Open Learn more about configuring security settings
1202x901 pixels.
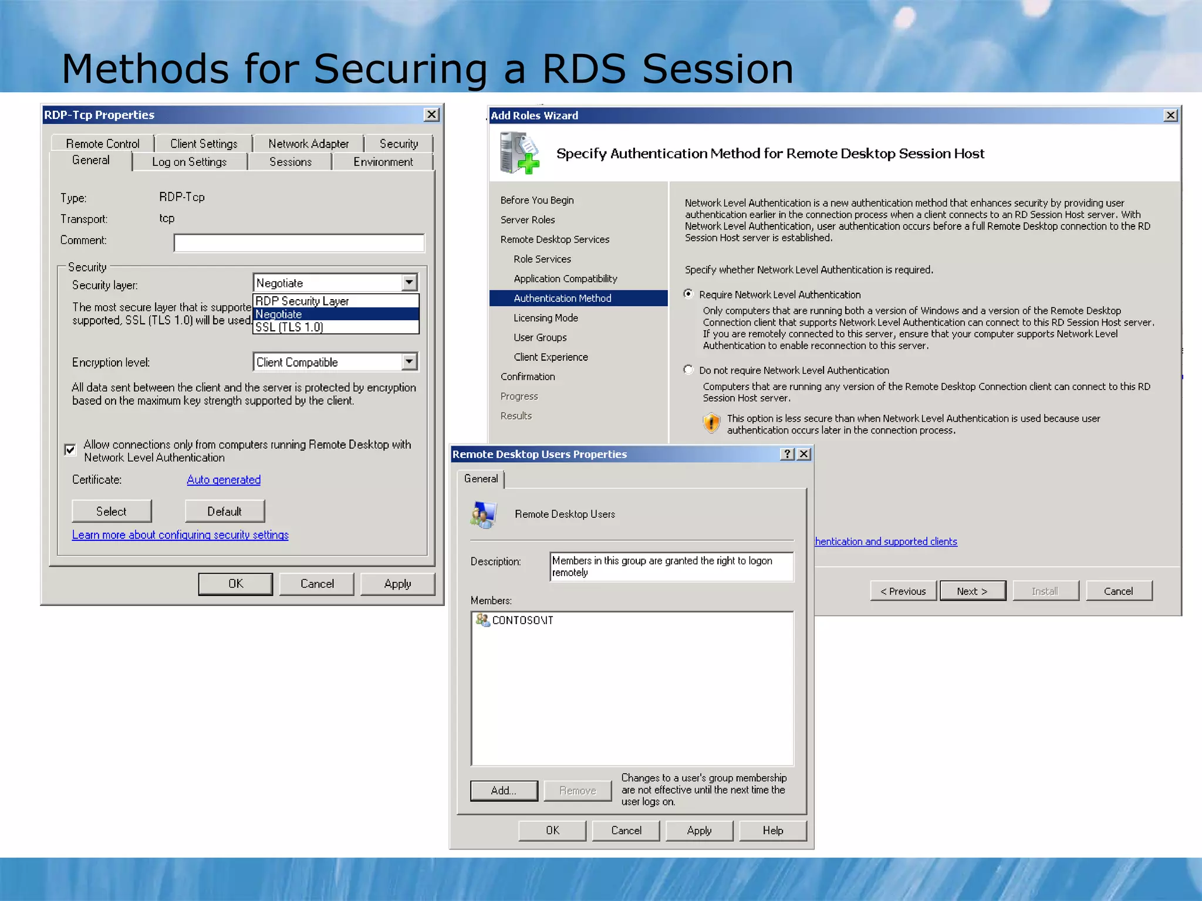click(x=180, y=535)
